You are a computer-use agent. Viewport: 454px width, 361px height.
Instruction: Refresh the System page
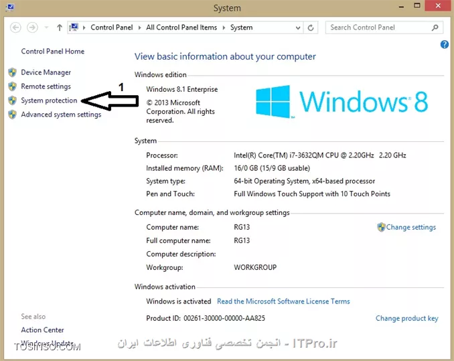click(311, 27)
